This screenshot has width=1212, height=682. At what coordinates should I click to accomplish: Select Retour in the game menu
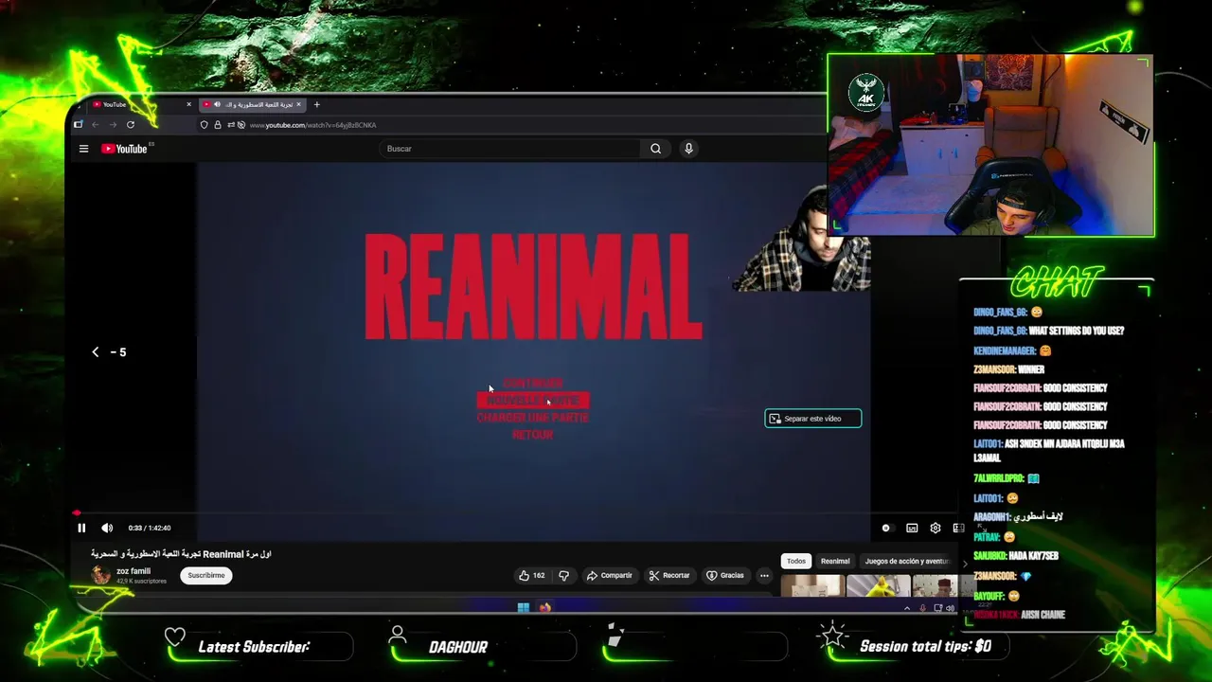(x=532, y=435)
